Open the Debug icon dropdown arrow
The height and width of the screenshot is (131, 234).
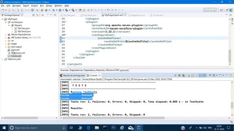coord(57,10)
